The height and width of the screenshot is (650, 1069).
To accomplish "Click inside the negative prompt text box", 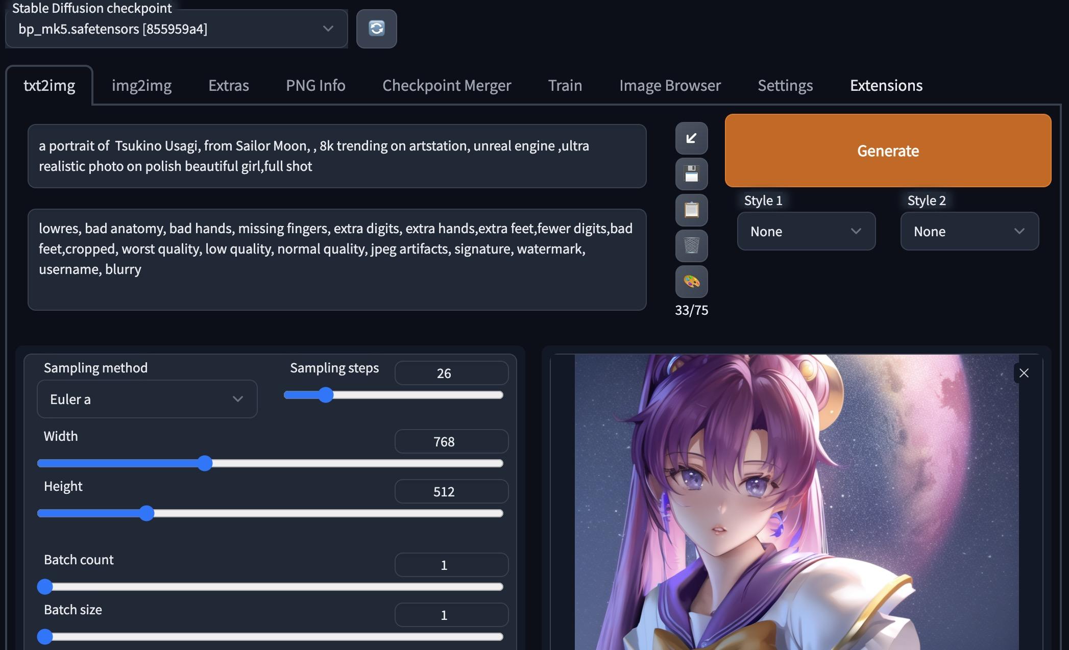I will pyautogui.click(x=337, y=259).
